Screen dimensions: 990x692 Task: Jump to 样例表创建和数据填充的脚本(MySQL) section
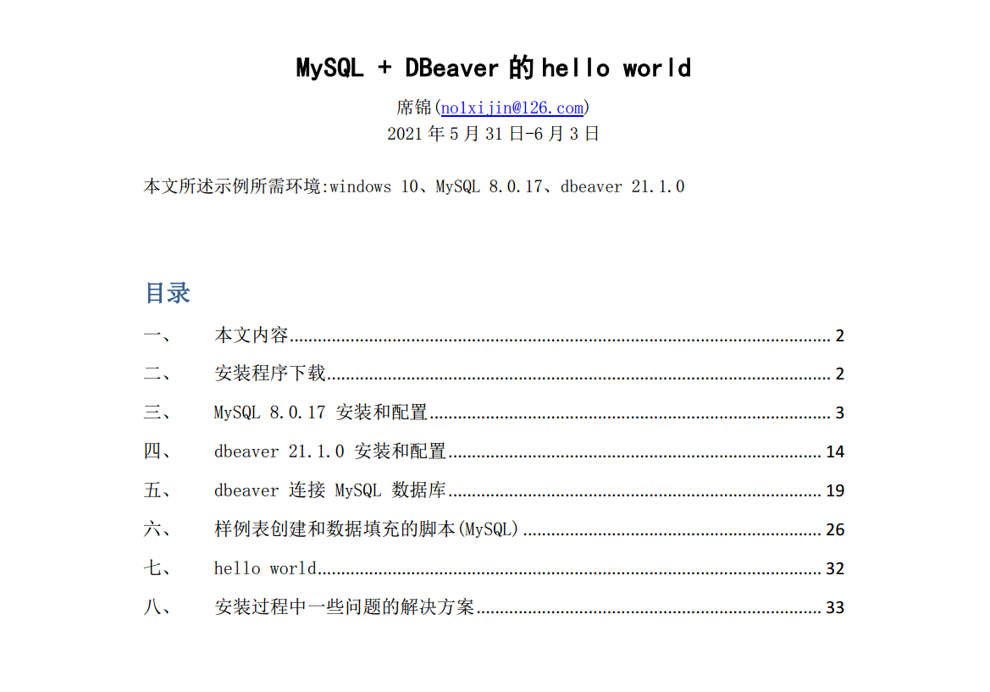494,529
